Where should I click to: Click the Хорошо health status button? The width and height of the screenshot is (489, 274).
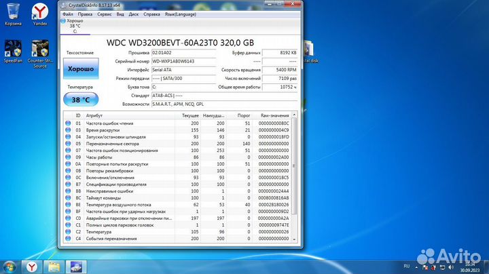pos(81,68)
